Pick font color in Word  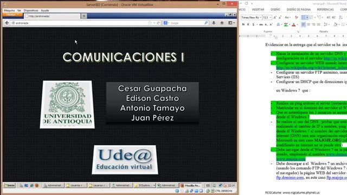click(294, 24)
